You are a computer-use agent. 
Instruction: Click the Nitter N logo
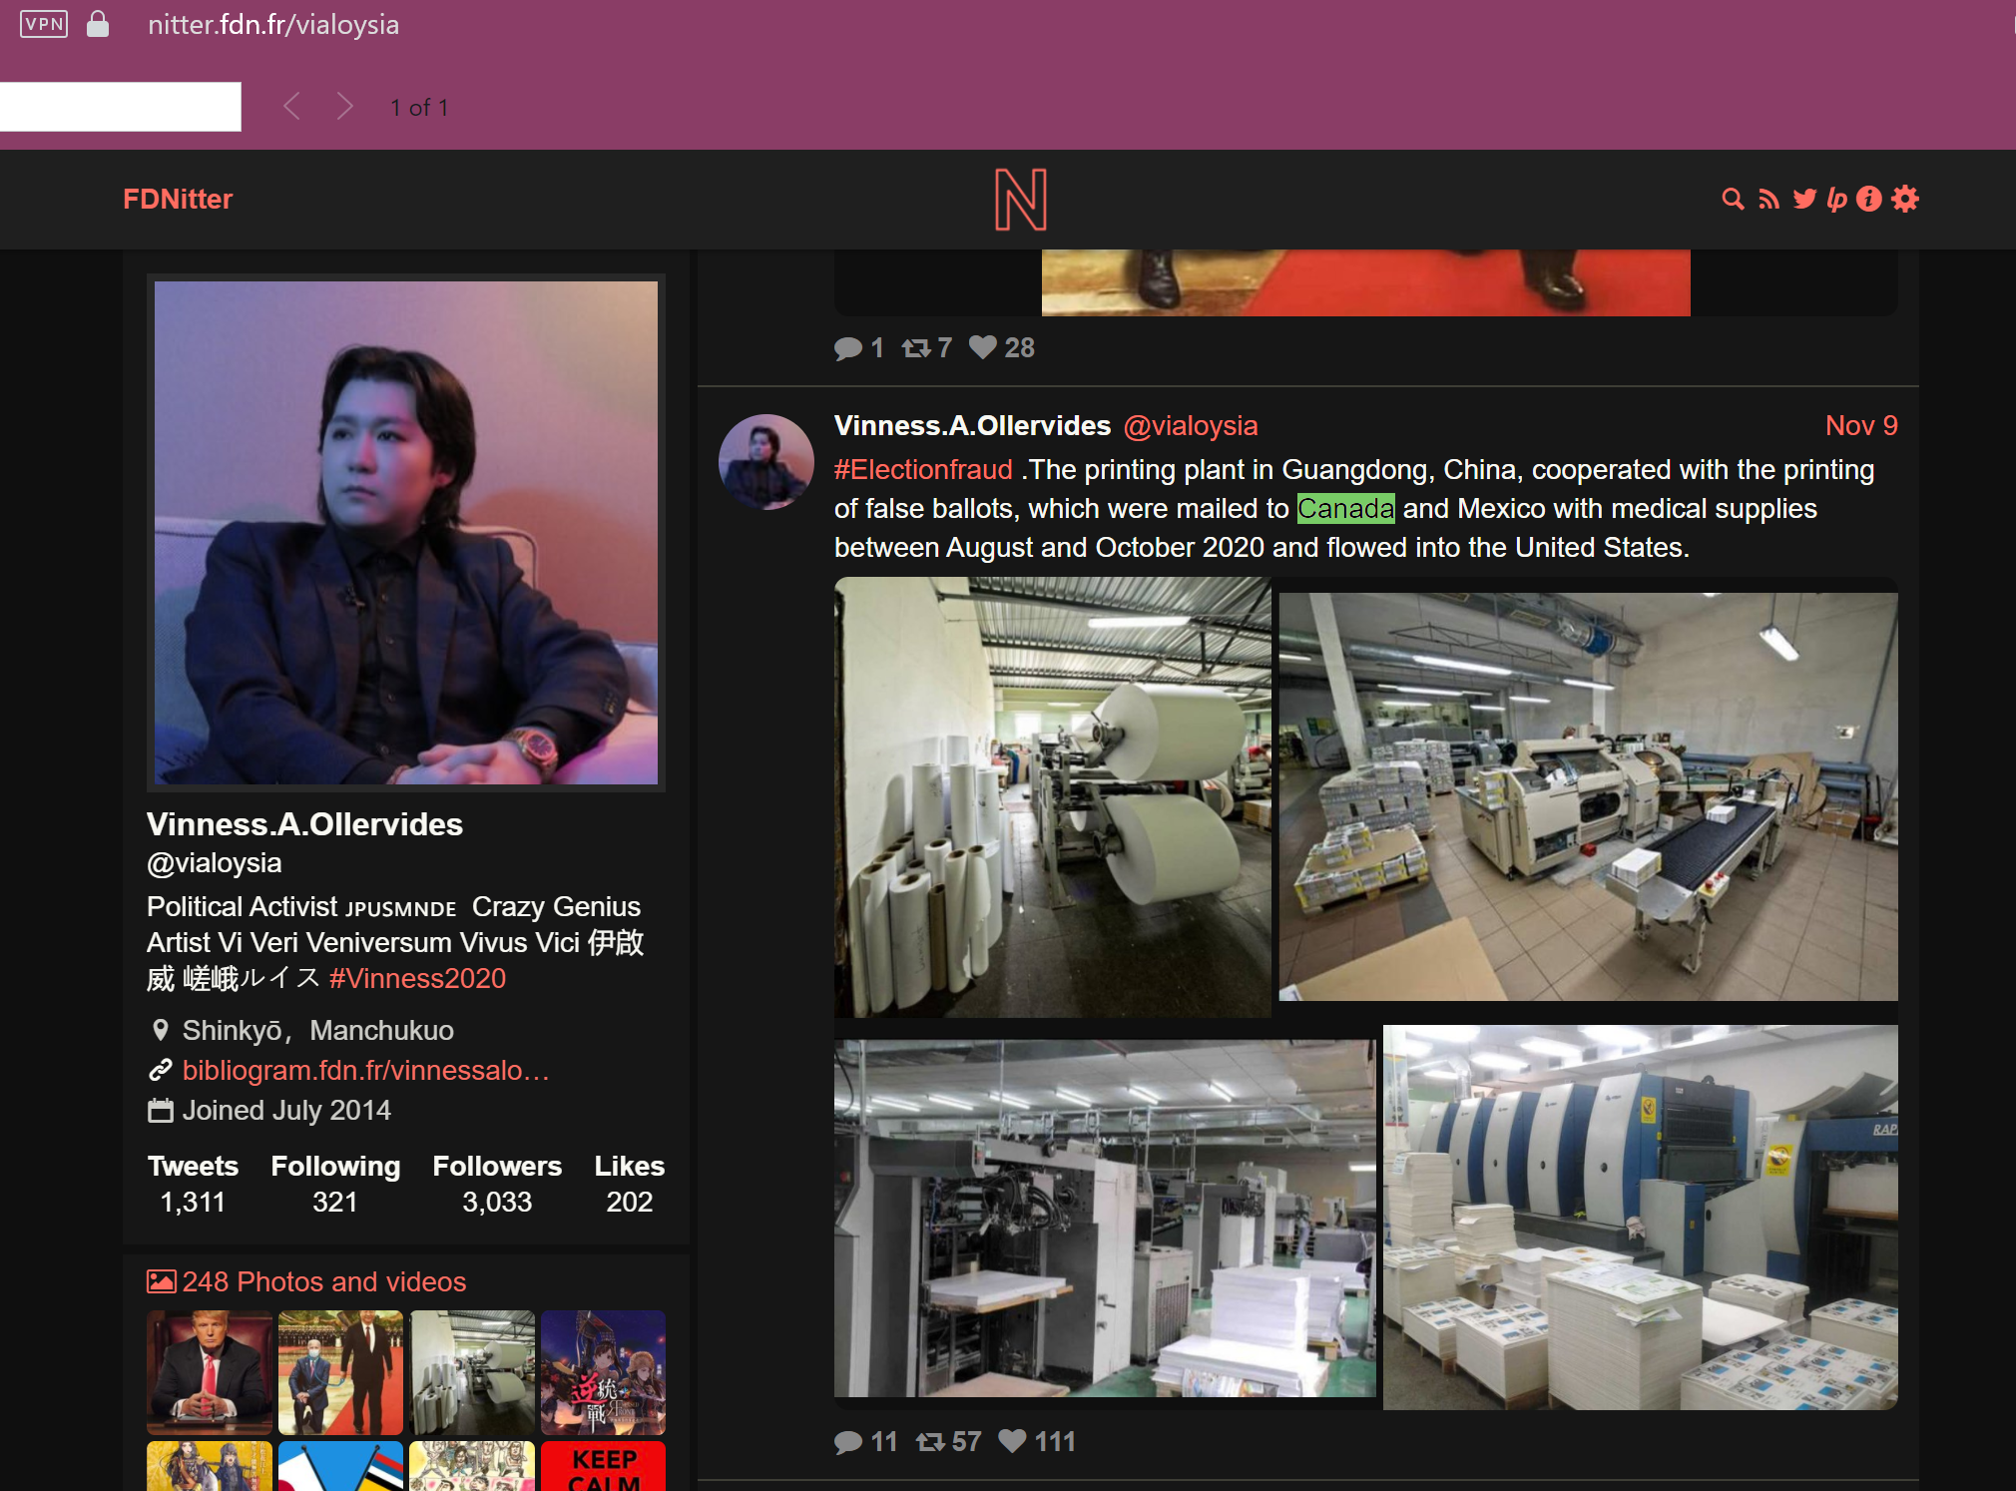(1021, 200)
